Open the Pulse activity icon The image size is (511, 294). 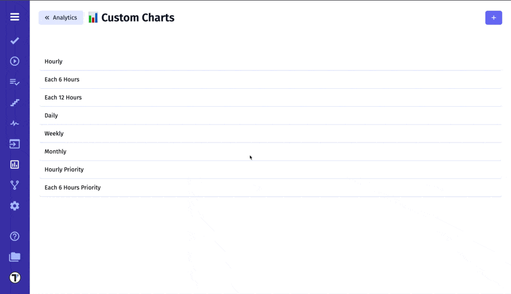(15, 123)
